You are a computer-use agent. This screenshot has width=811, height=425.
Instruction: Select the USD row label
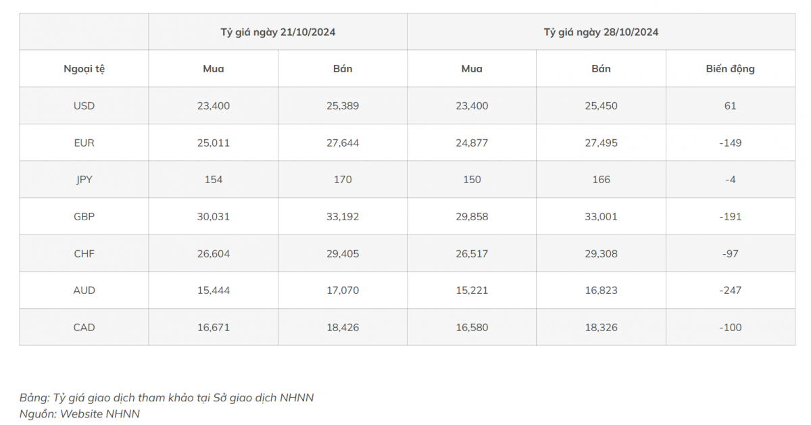tap(84, 106)
